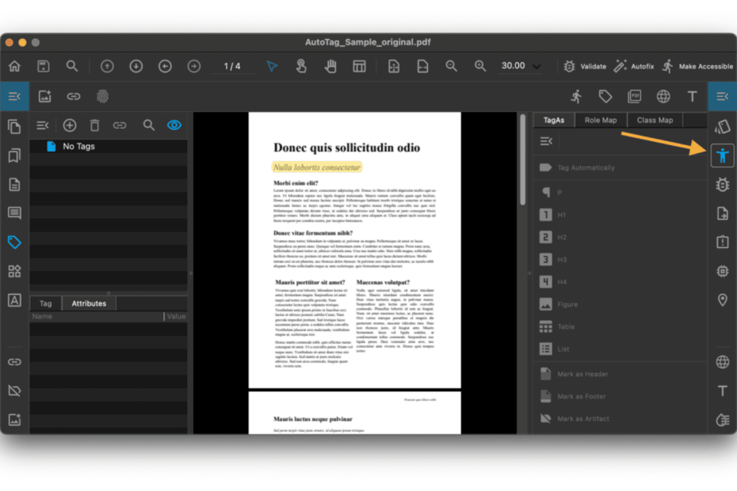Switch to the Class Map tab
The height and width of the screenshot is (491, 737).
pyautogui.click(x=655, y=120)
